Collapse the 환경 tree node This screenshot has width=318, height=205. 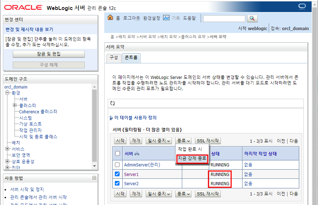click(x=7, y=93)
